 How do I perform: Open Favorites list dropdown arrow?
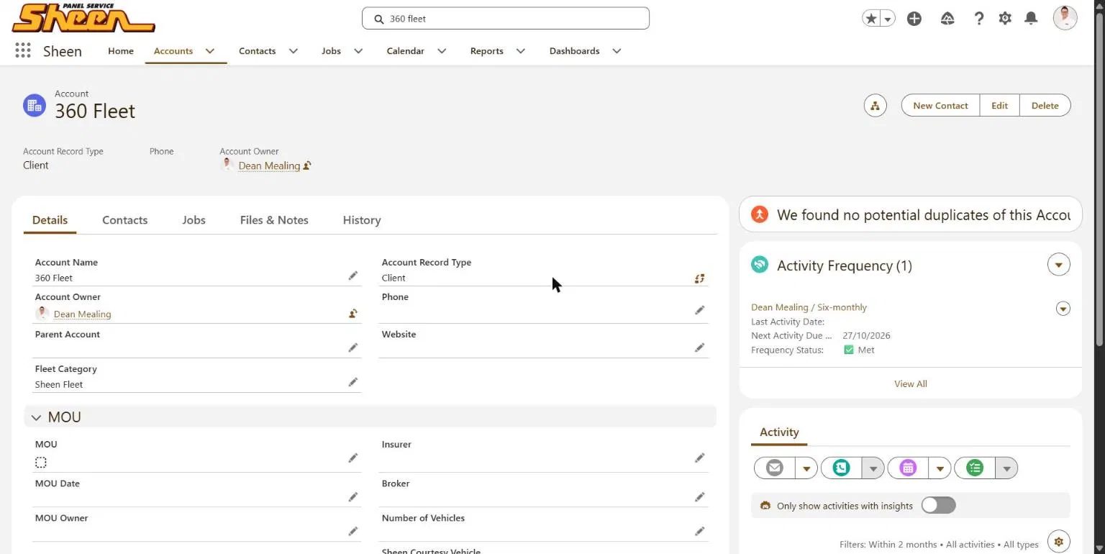(x=888, y=19)
